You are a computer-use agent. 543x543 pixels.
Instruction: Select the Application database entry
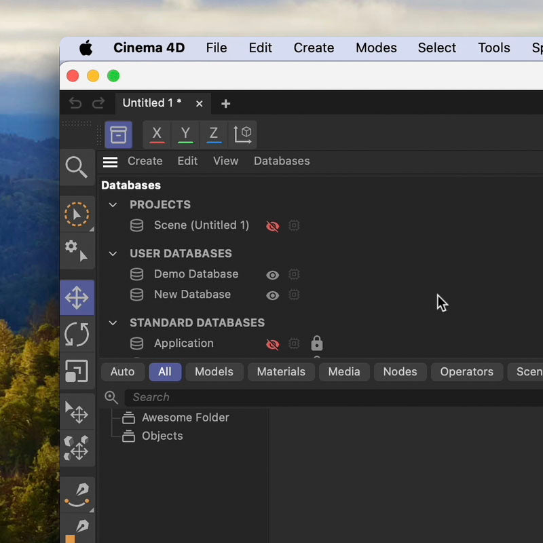tap(183, 343)
